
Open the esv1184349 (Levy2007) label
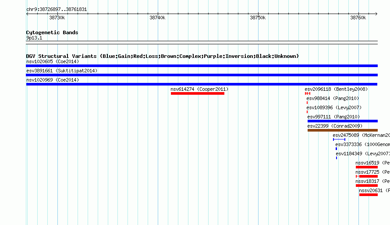[363, 154]
